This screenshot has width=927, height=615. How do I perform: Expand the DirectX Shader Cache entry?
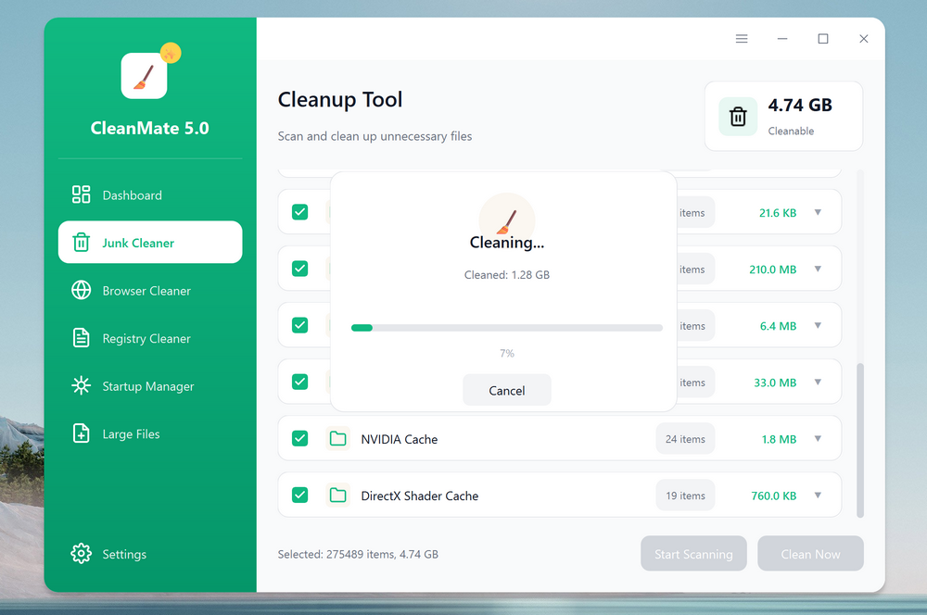[x=817, y=495]
